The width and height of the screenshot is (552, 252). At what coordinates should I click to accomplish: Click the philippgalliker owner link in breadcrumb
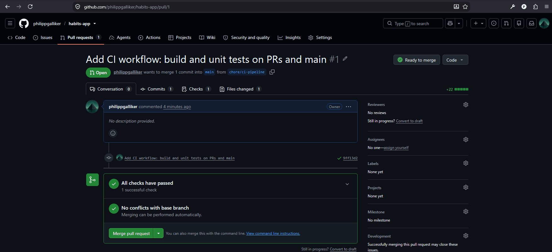click(x=47, y=24)
